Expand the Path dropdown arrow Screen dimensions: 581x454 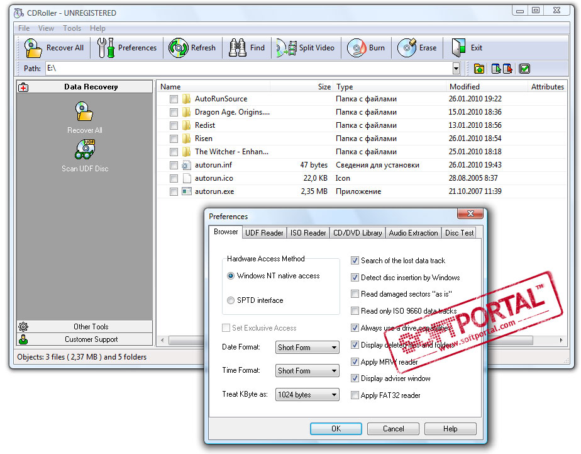click(456, 69)
